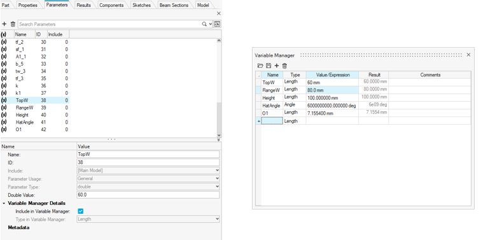Click the parameter list vertical scrollbar
This screenshot has width=481, height=240.
pos(219,88)
